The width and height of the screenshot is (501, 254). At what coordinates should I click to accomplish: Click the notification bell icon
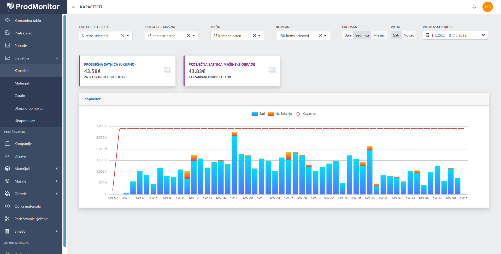(x=474, y=7)
